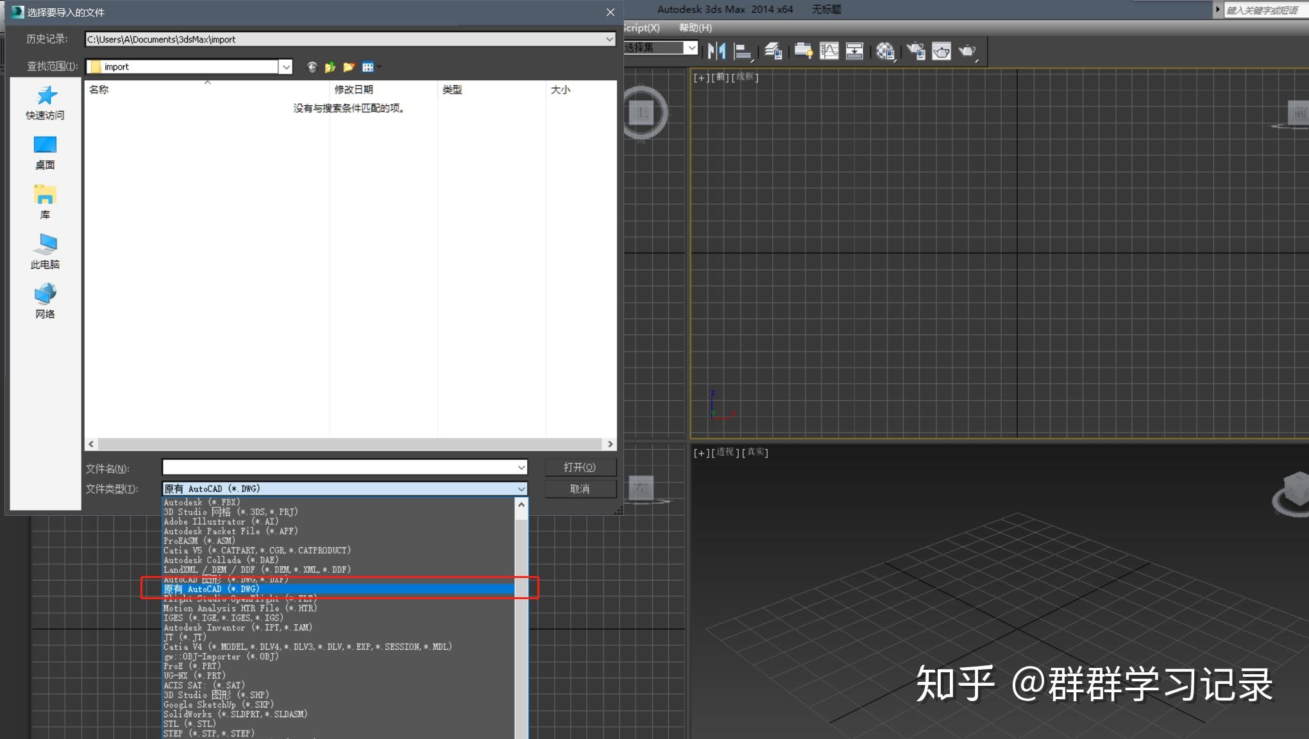Sort files by 类型 column header
The height and width of the screenshot is (739, 1309).
tap(491, 90)
